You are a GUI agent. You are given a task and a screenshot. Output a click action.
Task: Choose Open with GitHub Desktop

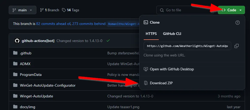click(x=172, y=69)
